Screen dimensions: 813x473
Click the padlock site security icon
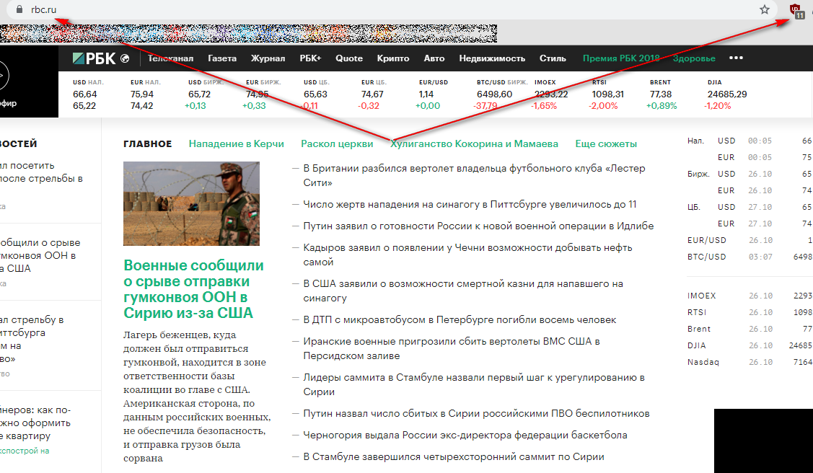(x=19, y=9)
